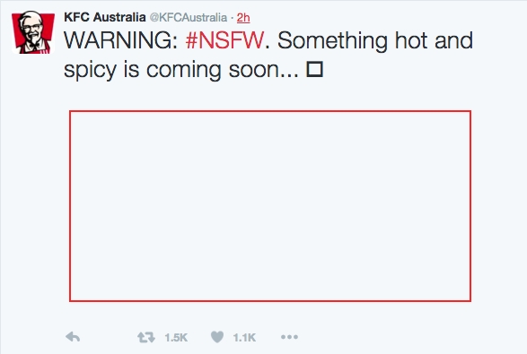
Task: Click the @KFCAustralia handle
Action: [189, 17]
